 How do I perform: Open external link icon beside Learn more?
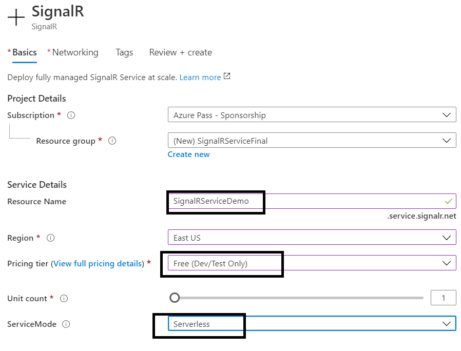(227, 76)
